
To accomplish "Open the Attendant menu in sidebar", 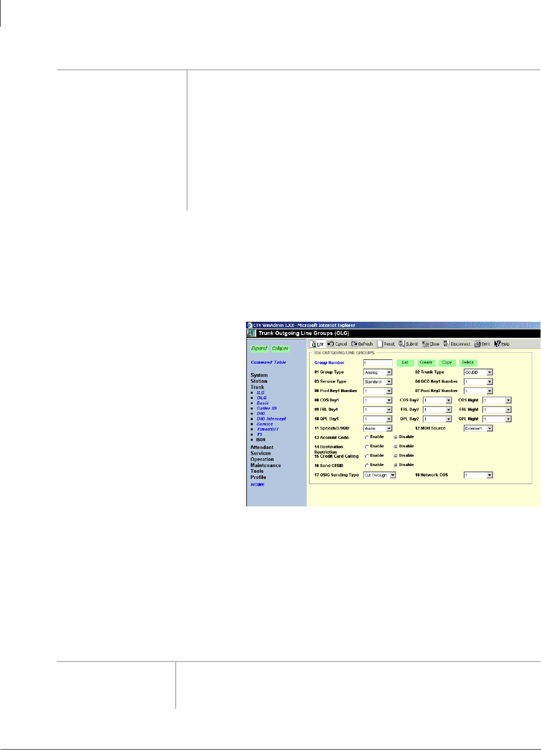I will [262, 447].
